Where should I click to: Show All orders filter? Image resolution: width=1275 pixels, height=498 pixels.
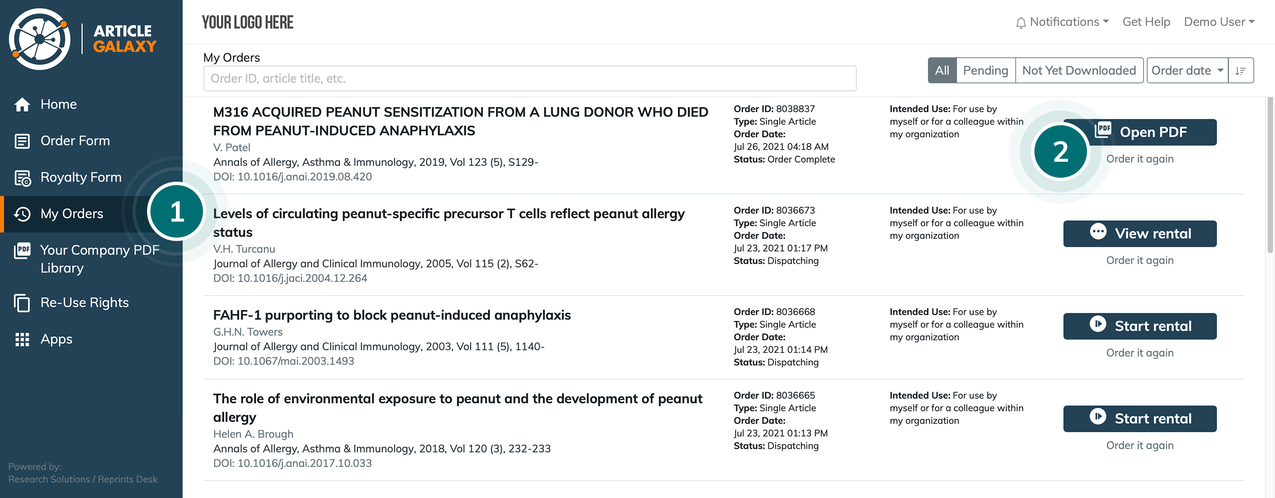click(942, 71)
